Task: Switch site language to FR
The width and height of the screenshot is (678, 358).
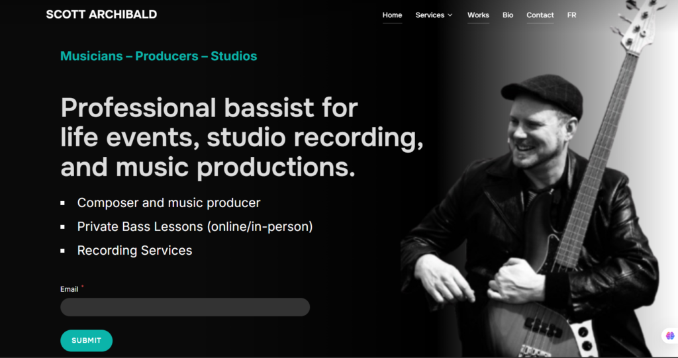Action: click(x=571, y=15)
